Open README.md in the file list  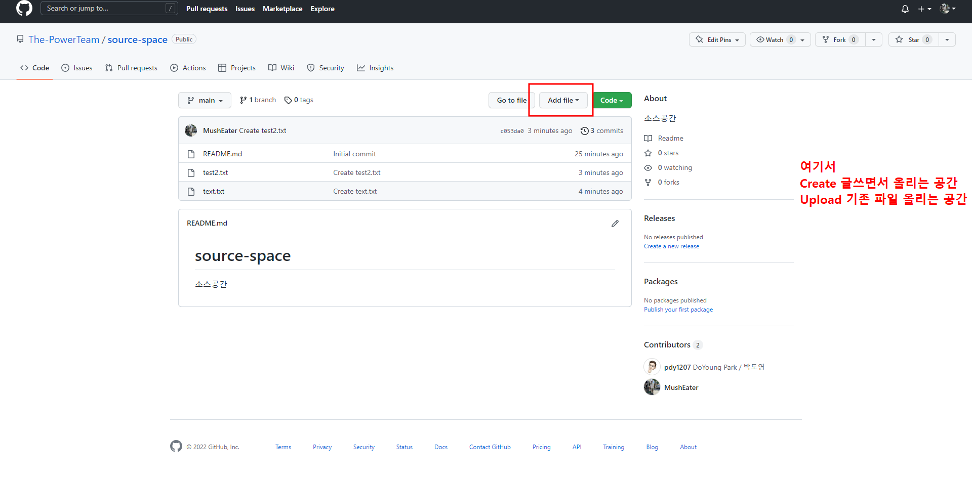[222, 154]
